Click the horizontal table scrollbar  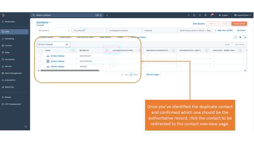70,71
